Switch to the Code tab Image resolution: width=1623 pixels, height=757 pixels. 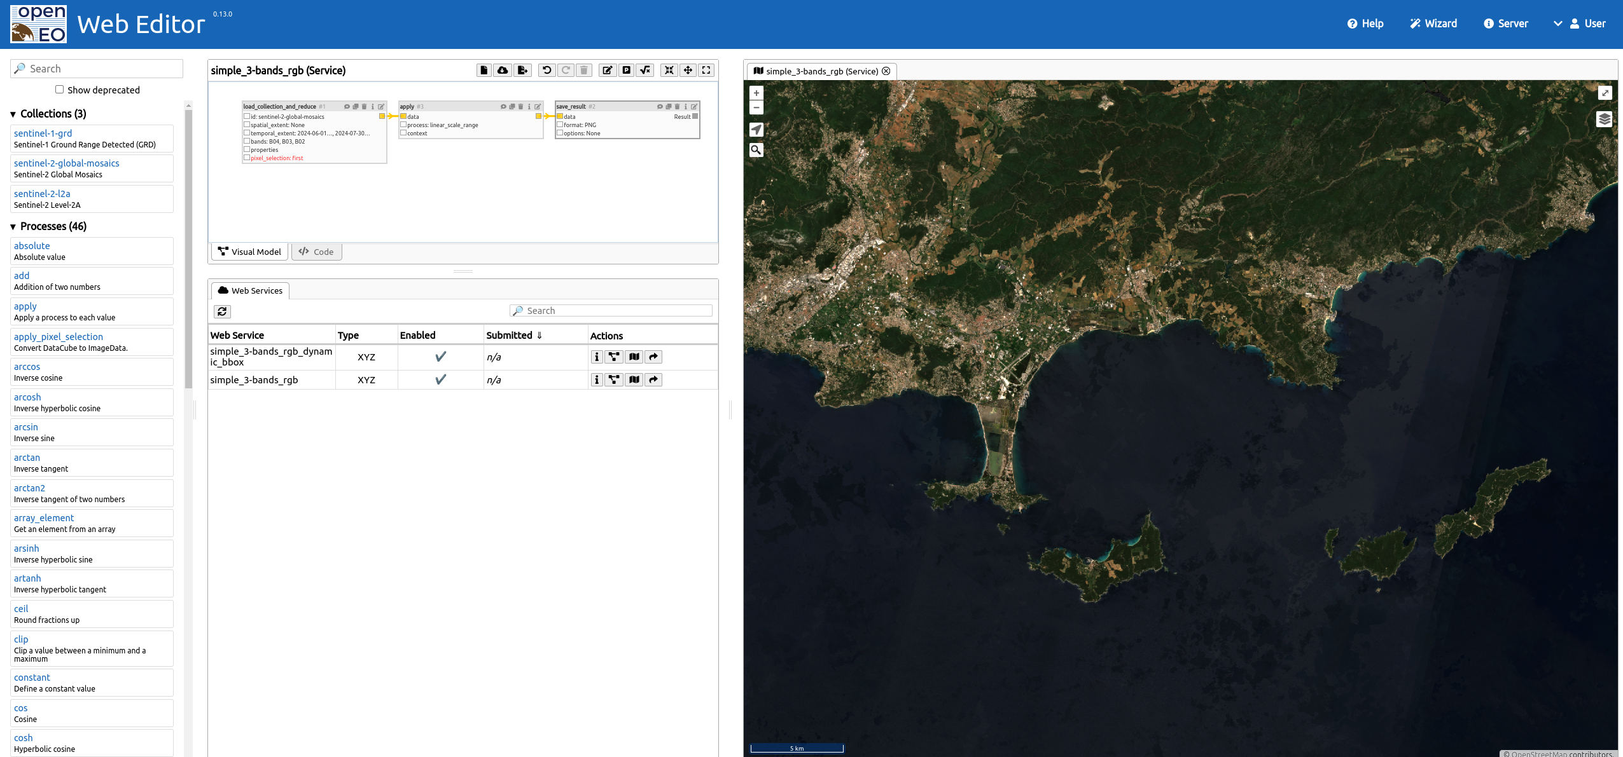[316, 252]
